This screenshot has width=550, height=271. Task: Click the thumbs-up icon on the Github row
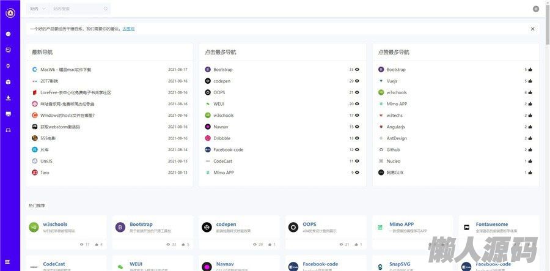pyautogui.click(x=530, y=150)
